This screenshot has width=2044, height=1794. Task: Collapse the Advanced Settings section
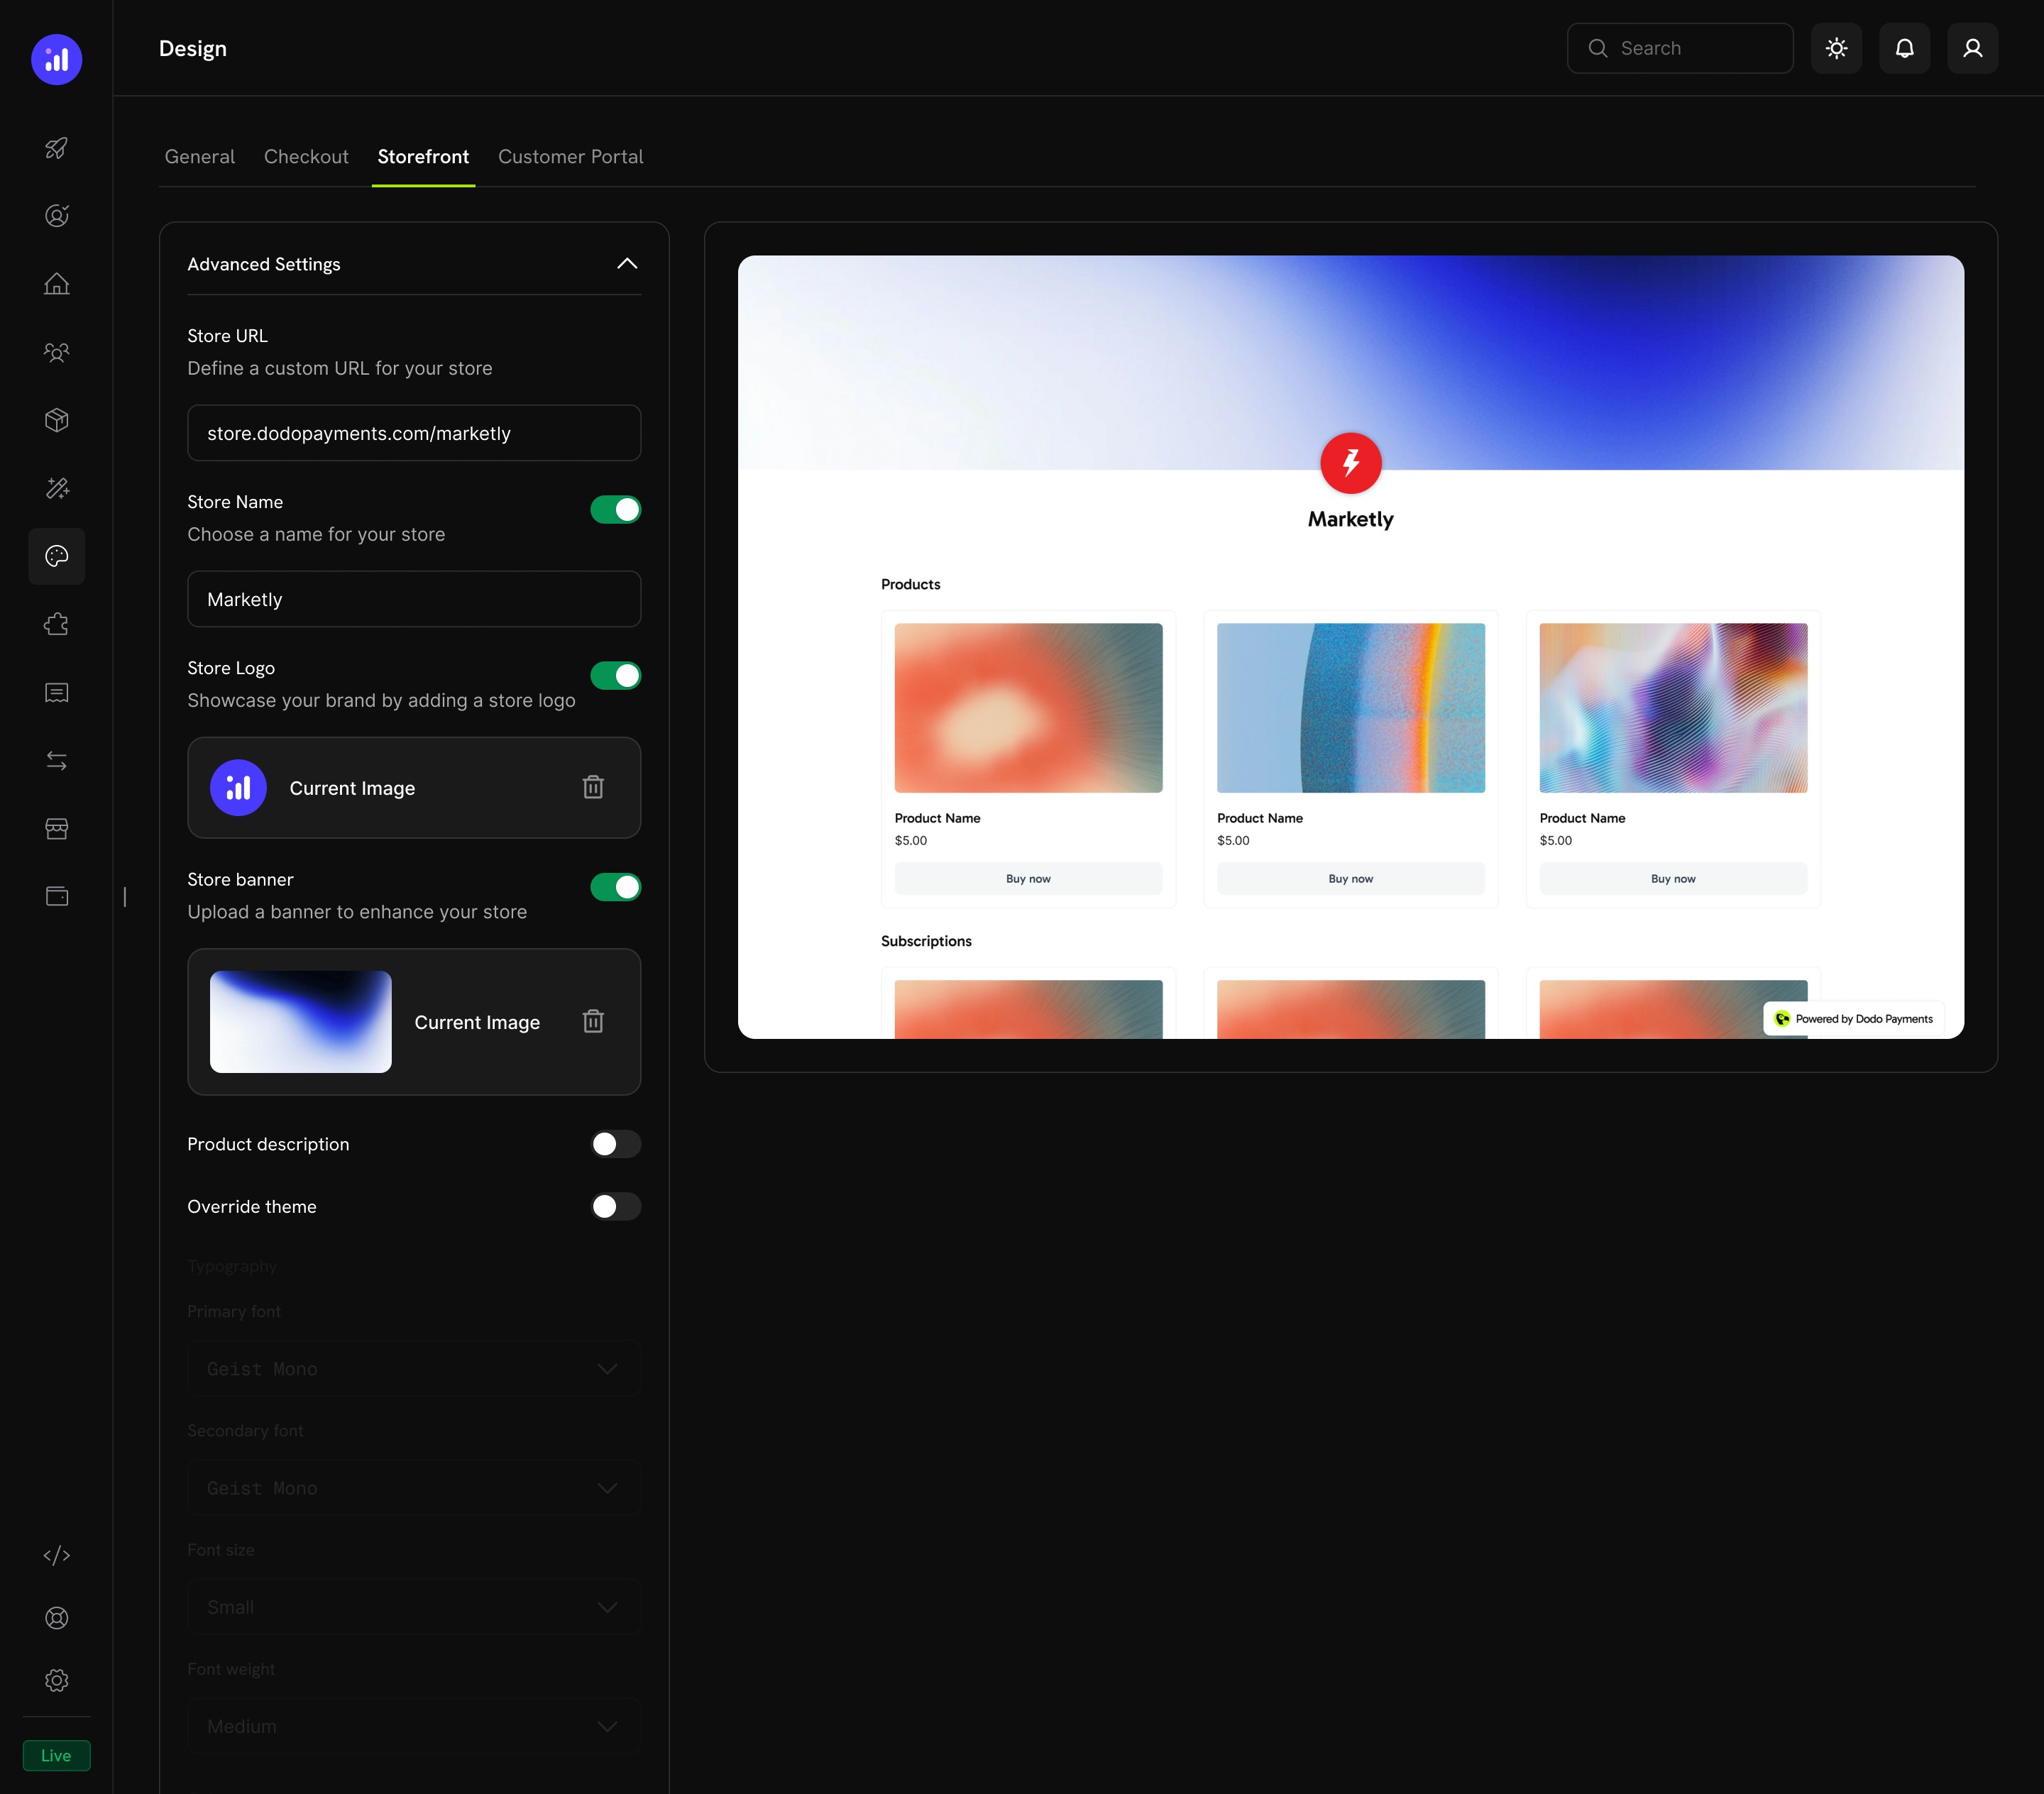[x=627, y=263]
